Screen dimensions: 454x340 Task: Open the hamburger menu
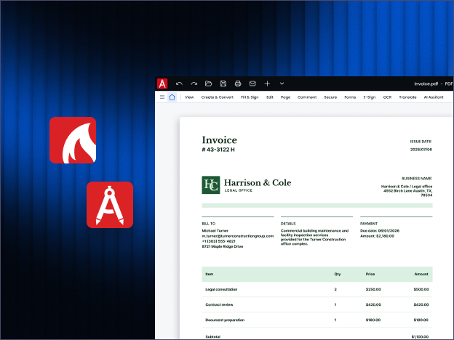(162, 97)
